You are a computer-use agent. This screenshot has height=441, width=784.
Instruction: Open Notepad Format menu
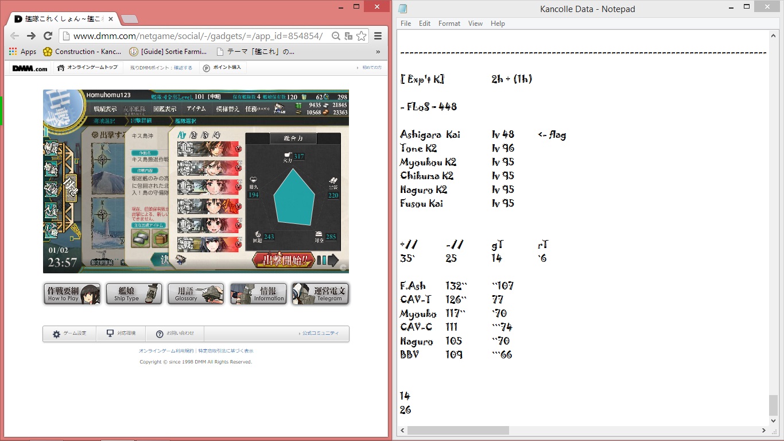click(x=449, y=24)
